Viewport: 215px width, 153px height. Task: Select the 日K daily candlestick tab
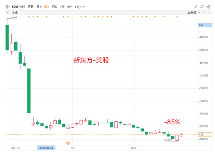tap(39, 7)
